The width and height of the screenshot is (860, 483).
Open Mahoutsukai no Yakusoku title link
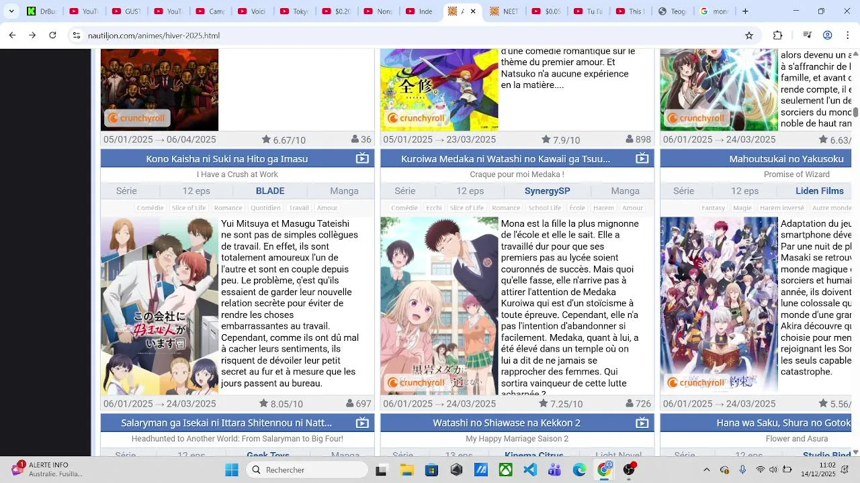coord(787,159)
